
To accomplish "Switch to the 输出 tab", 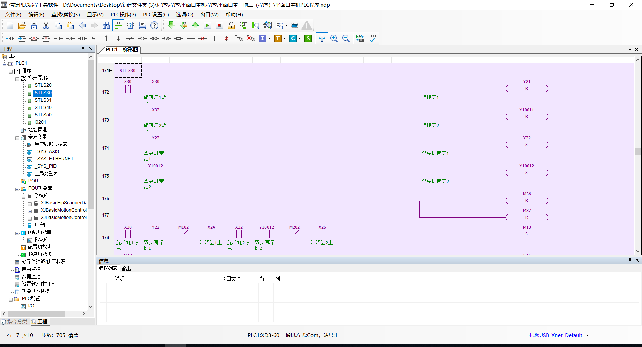I will [126, 269].
